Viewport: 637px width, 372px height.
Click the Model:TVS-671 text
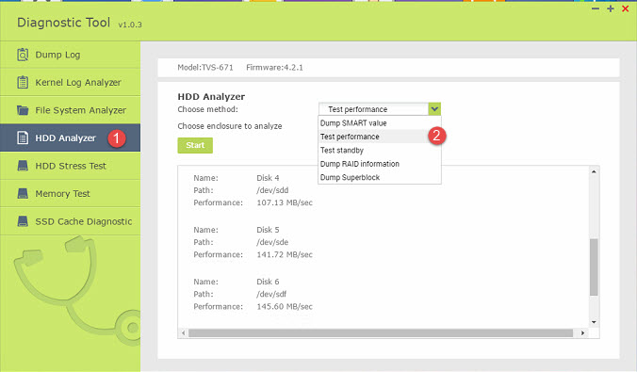tap(205, 68)
